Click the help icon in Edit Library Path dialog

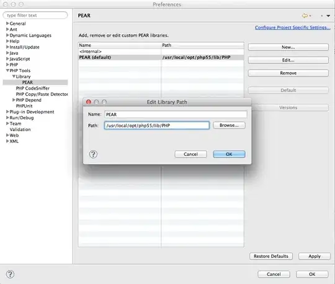(93, 154)
